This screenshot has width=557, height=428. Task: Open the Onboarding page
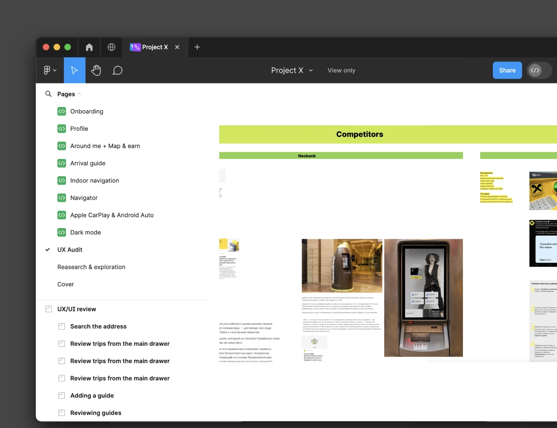(x=86, y=112)
